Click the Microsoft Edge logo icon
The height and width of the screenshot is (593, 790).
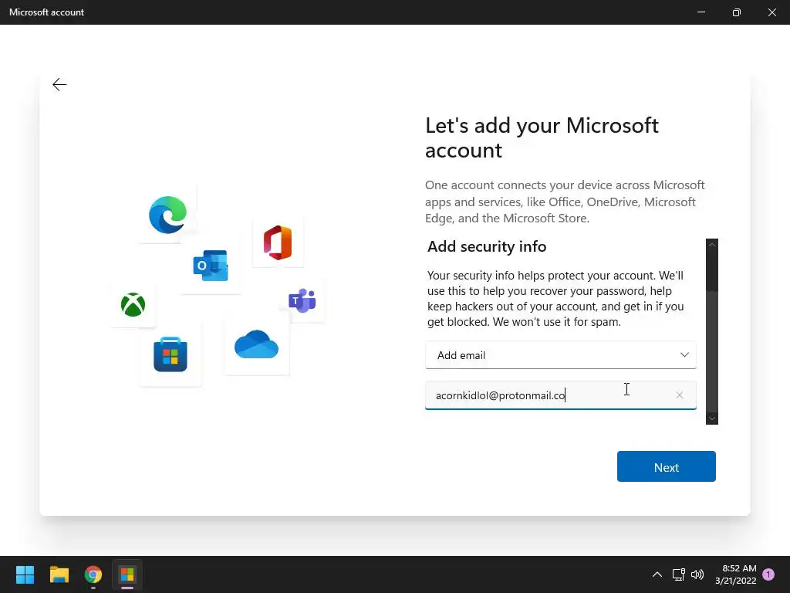167,215
